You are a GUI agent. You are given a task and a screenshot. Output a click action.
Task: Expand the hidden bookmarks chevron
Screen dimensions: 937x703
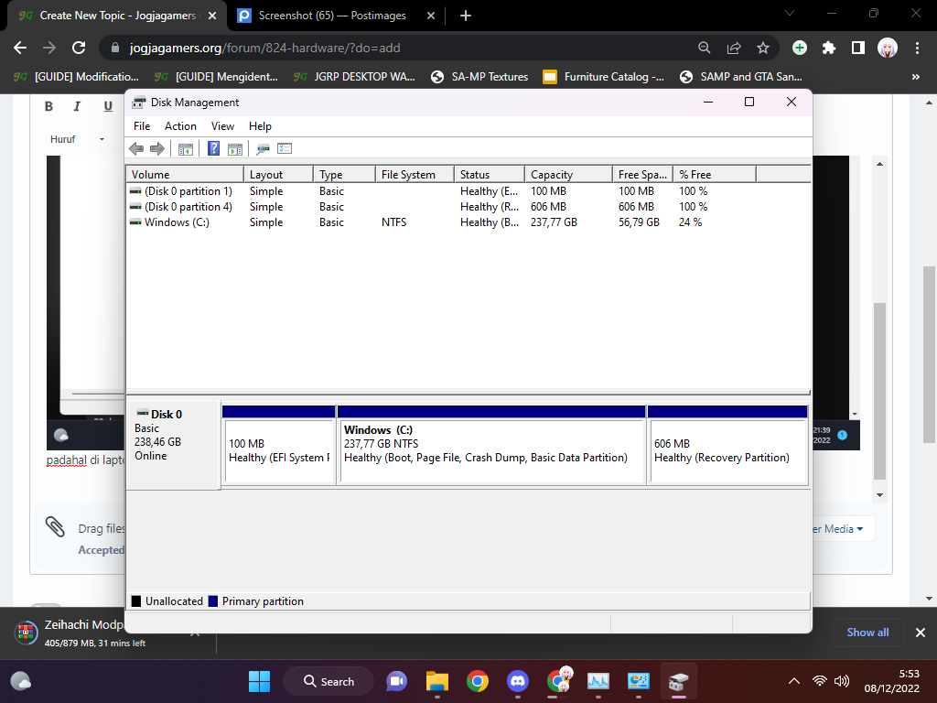coord(915,77)
